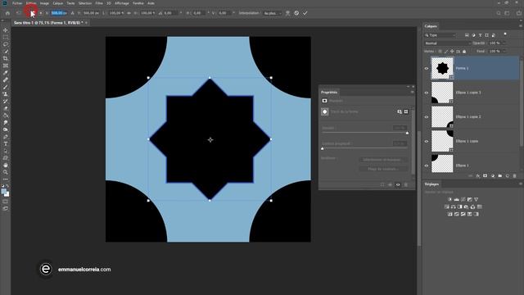Lock all icon in Calques lock row
Image resolution: width=524 pixels, height=295 pixels.
point(464,51)
